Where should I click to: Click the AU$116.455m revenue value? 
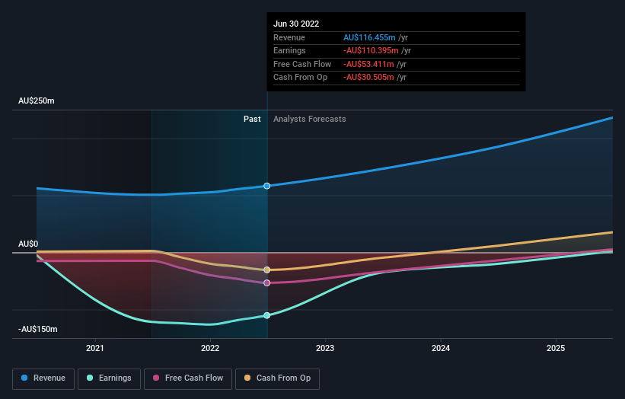369,37
